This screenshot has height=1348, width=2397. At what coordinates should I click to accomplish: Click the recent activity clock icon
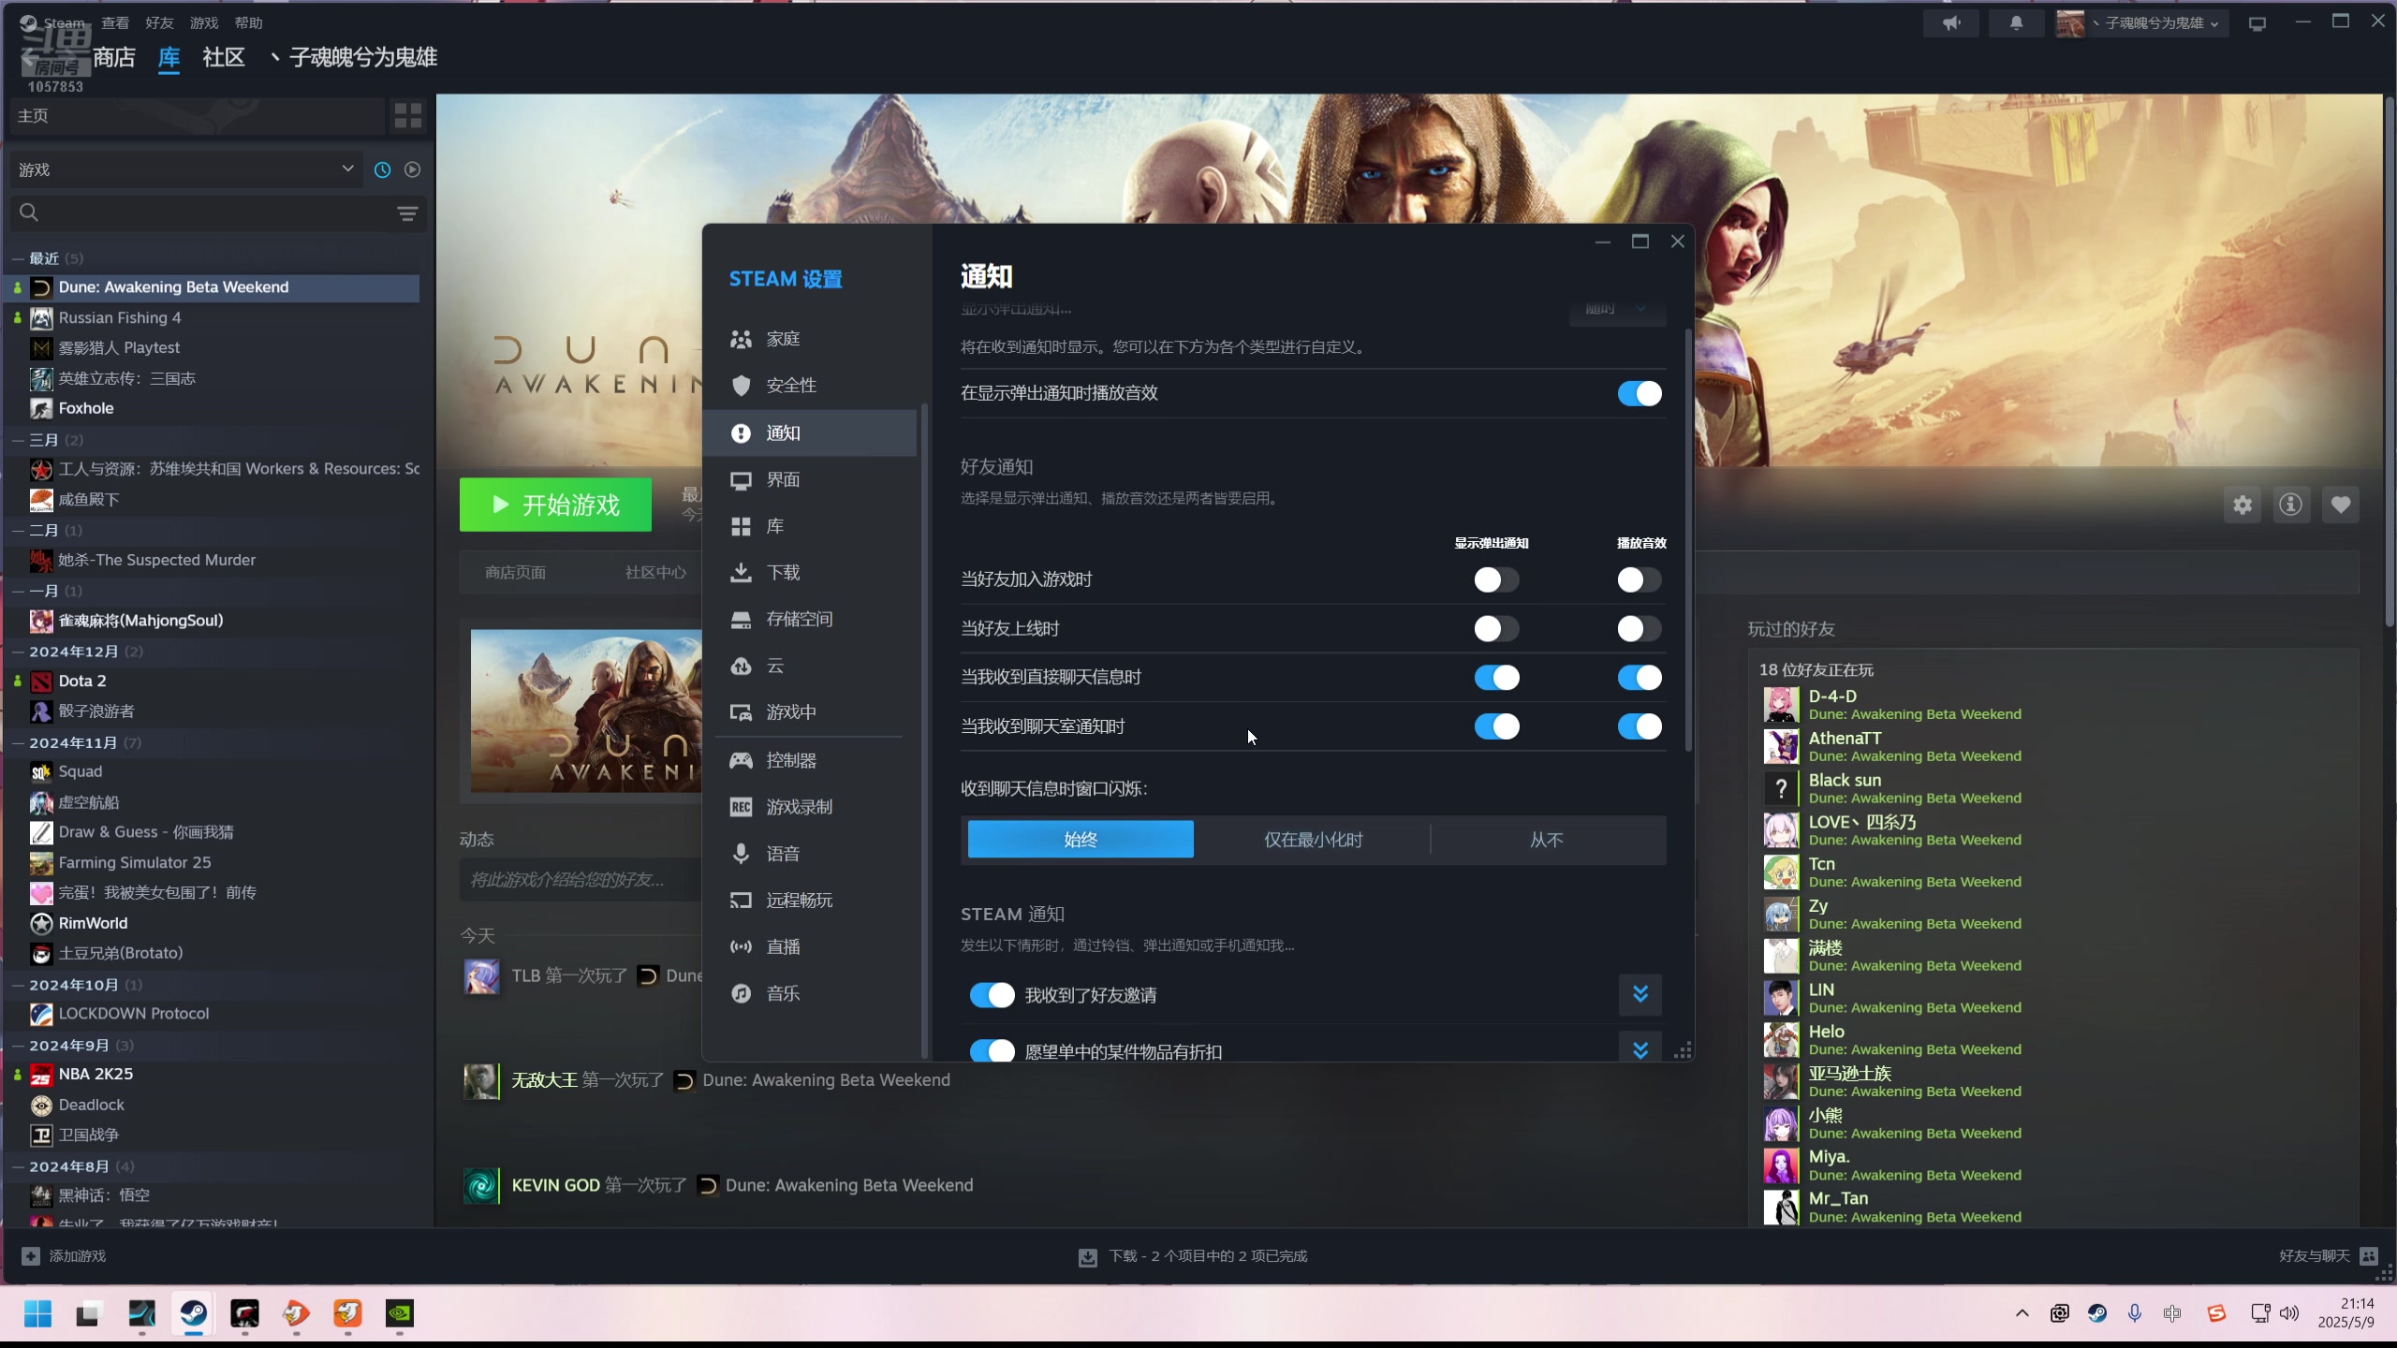click(382, 169)
